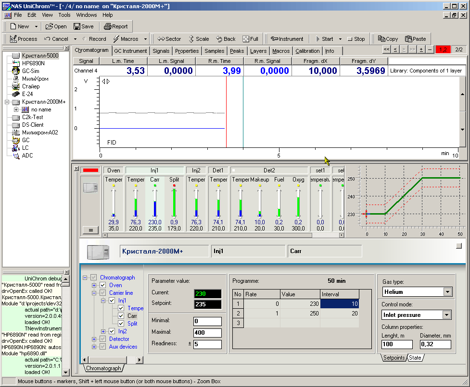The width and height of the screenshot is (470, 387).
Task: Select the LC instrument in the tree
Action: pos(25,148)
